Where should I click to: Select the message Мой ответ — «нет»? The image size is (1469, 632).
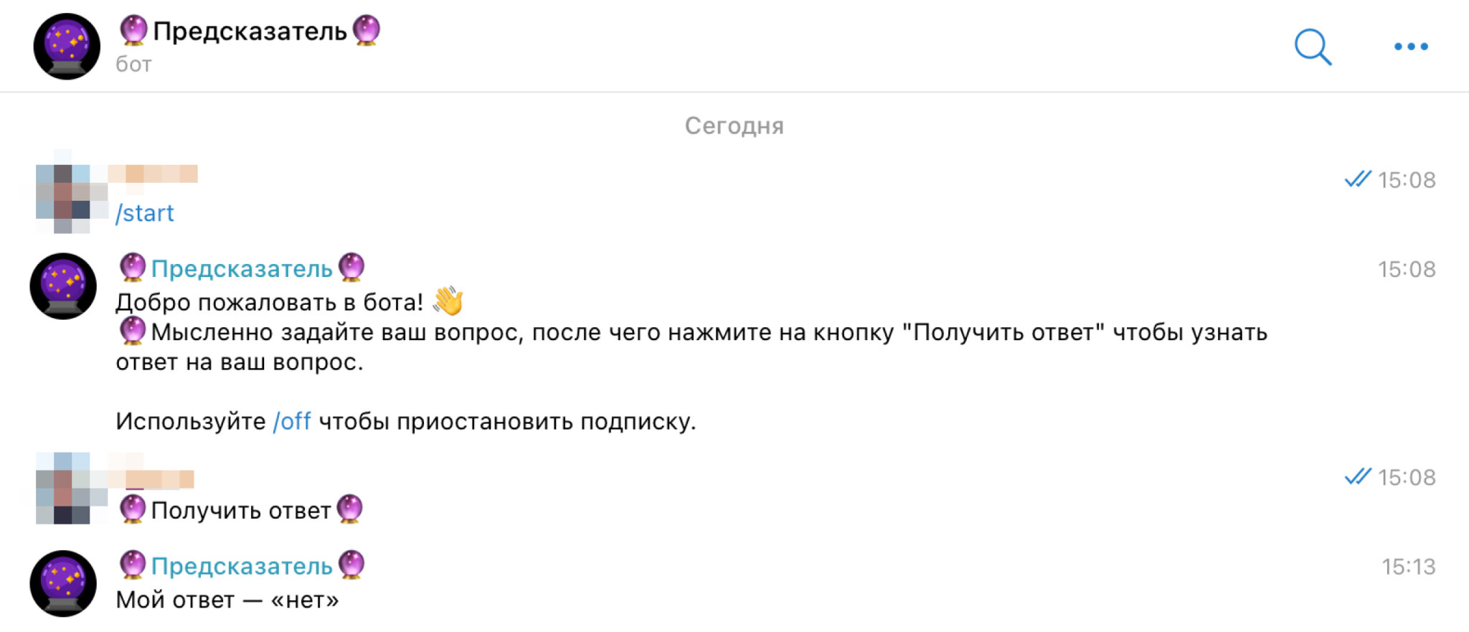227,600
